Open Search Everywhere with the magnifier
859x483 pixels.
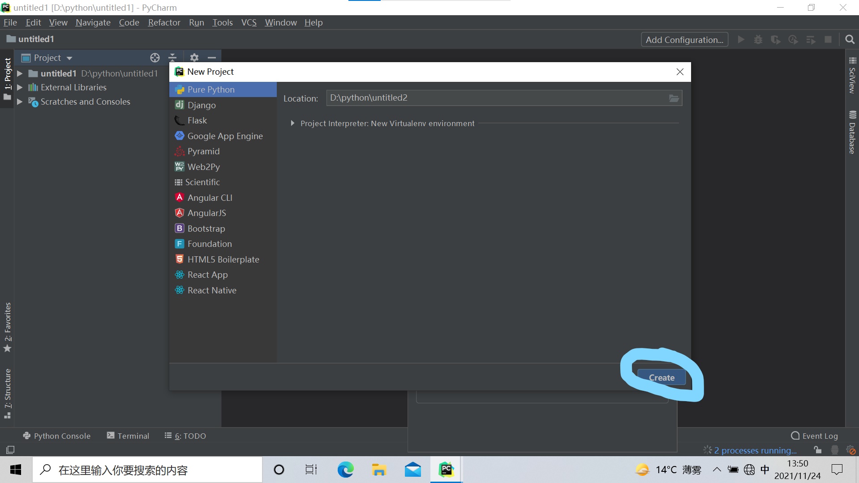click(x=850, y=39)
